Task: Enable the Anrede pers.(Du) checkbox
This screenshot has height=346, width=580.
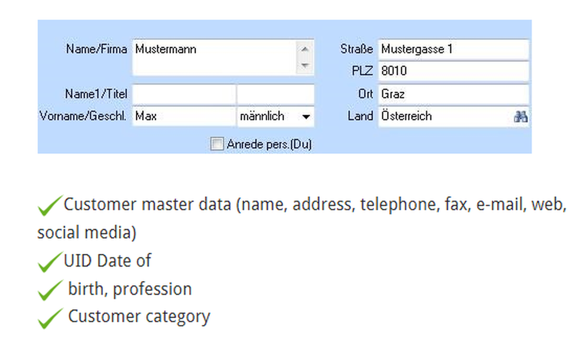Action: [216, 144]
